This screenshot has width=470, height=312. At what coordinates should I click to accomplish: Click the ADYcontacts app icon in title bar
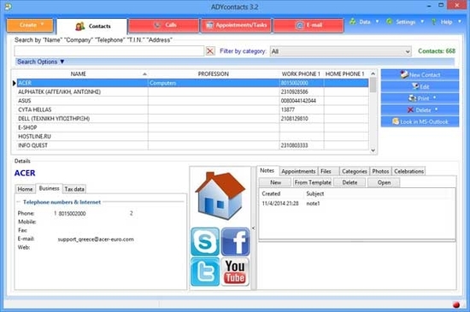(8, 7)
